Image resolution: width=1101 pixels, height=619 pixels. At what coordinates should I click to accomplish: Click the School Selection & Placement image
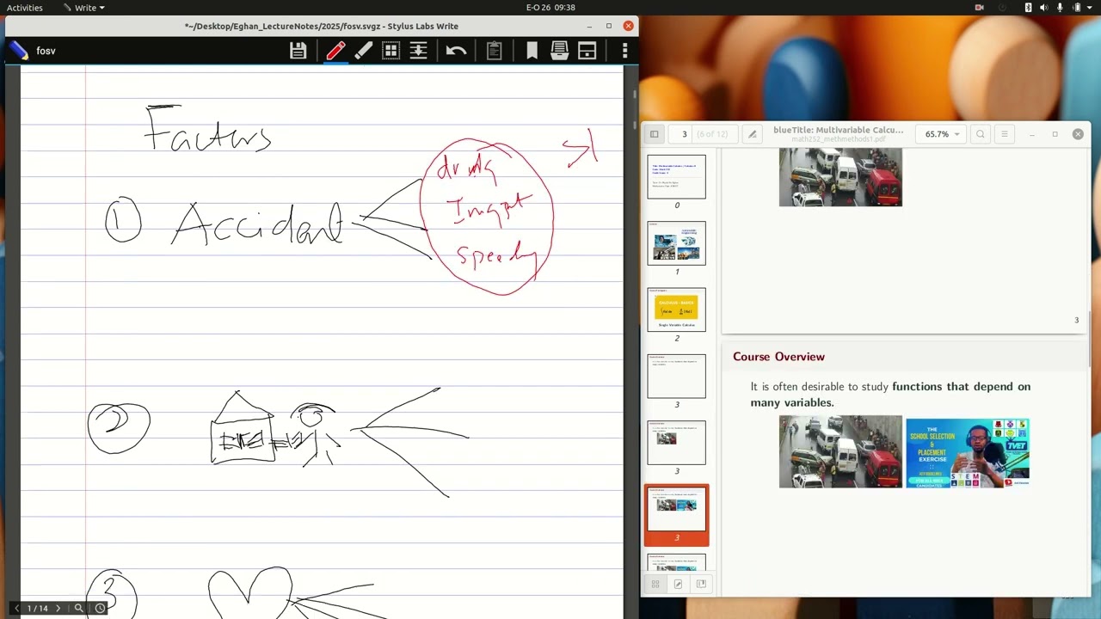(x=968, y=453)
